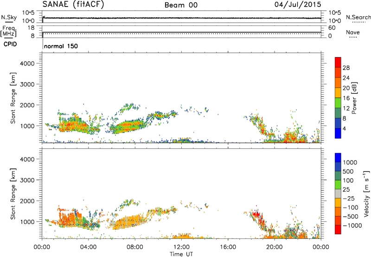Click the 'SANAE (fitACF)' title
The width and height of the screenshot is (371, 257).
click(x=73, y=4)
